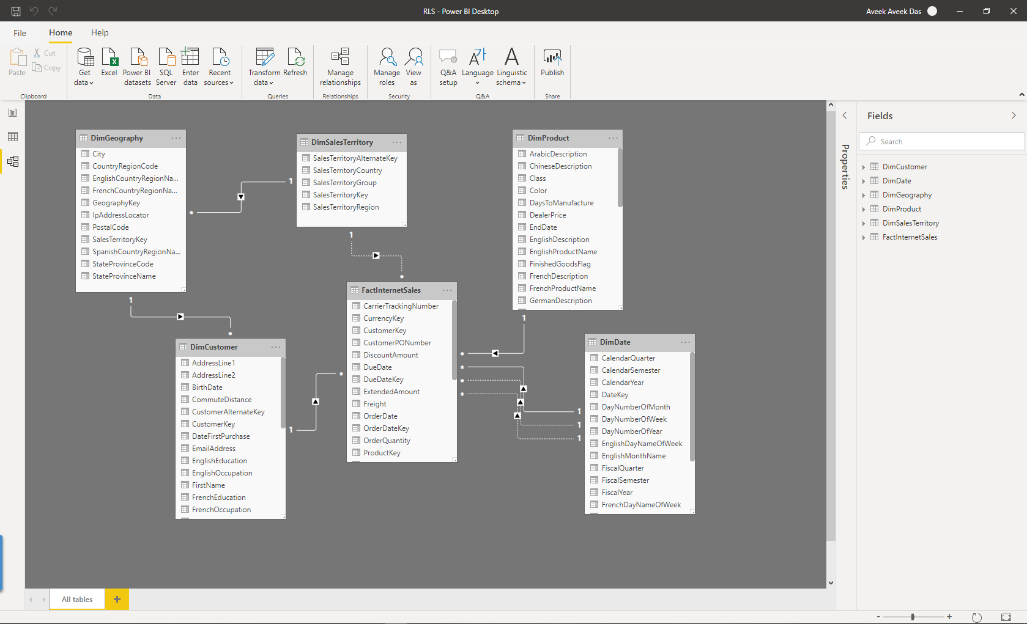Screen dimensions: 1027x624
Task: Switch to Data view in the sidebar
Action: pos(13,136)
